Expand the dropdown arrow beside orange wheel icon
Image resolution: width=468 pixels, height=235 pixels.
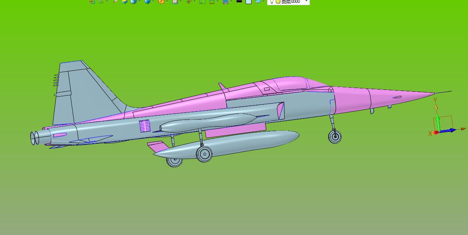pyautogui.click(x=167, y=1)
